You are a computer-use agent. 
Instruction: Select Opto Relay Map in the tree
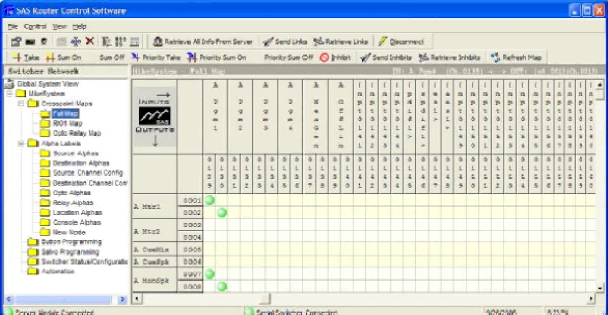tap(77, 133)
